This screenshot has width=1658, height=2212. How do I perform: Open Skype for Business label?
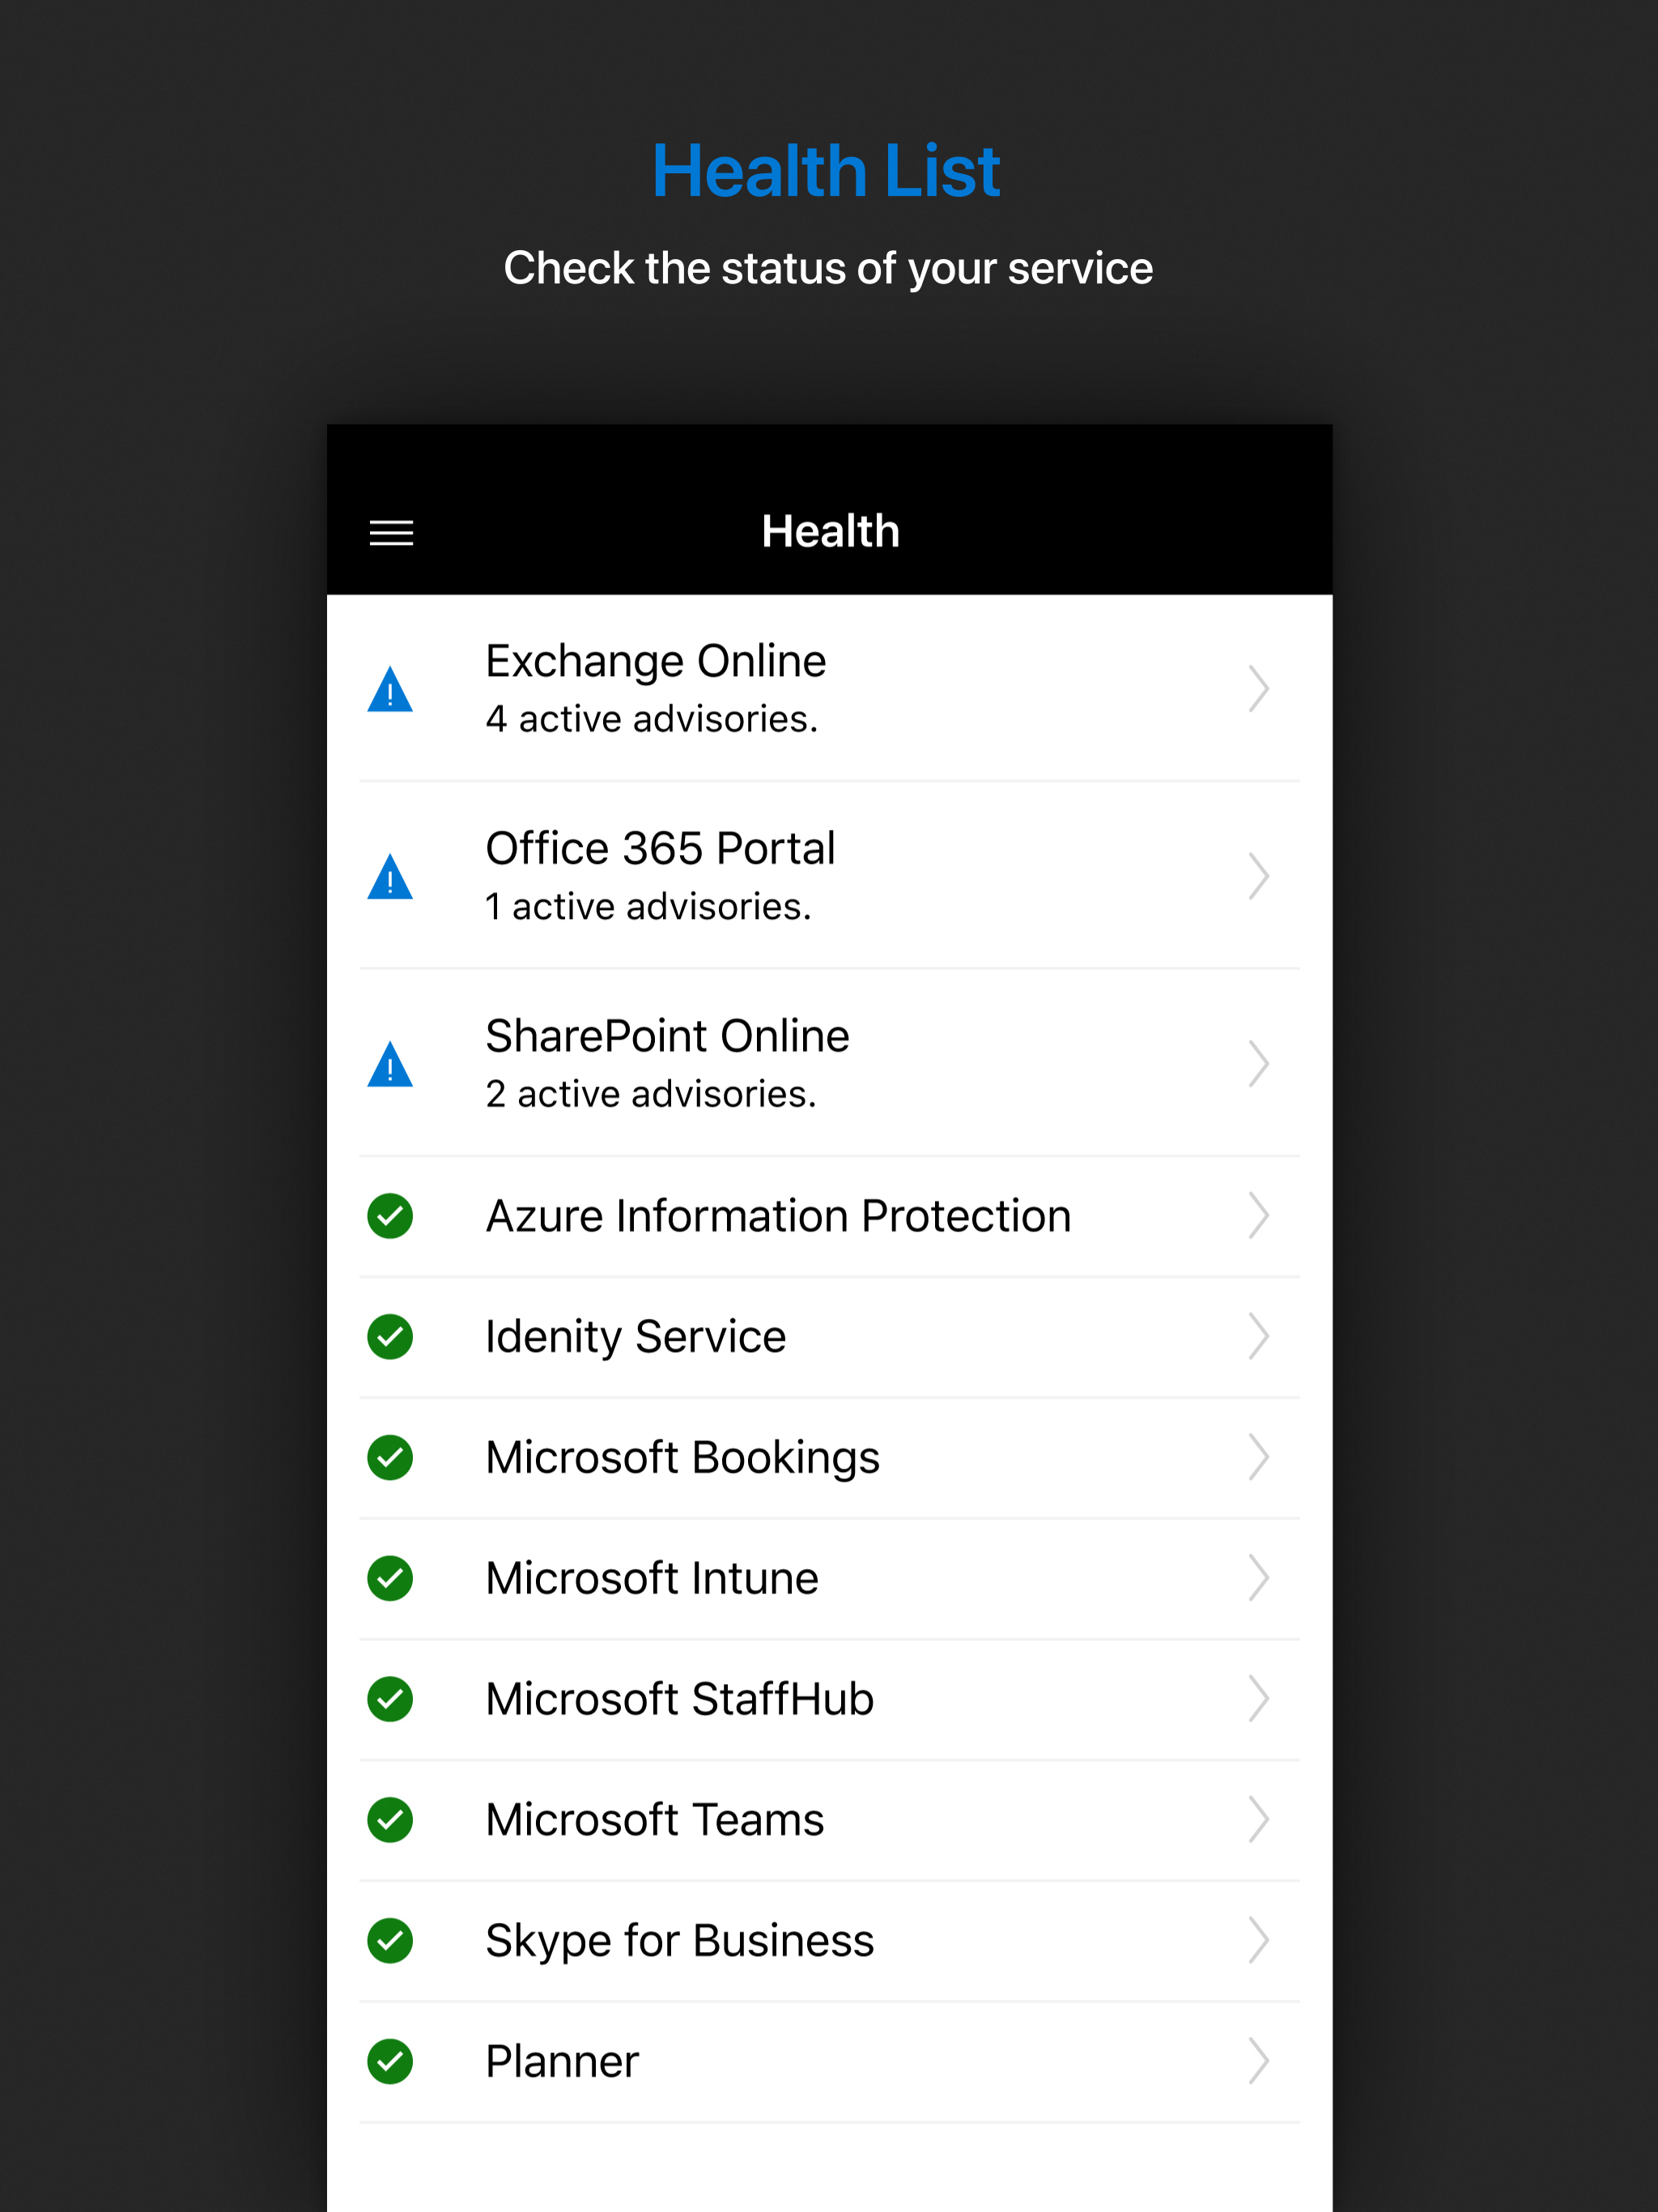(679, 1941)
